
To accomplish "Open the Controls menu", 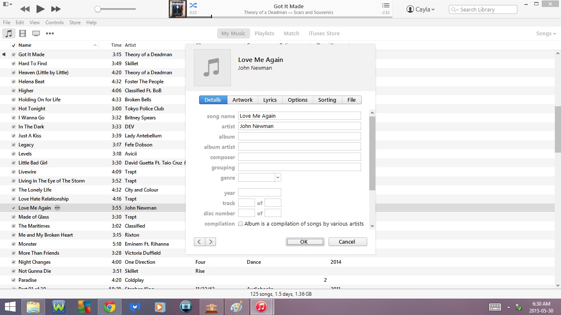I will click(x=55, y=23).
